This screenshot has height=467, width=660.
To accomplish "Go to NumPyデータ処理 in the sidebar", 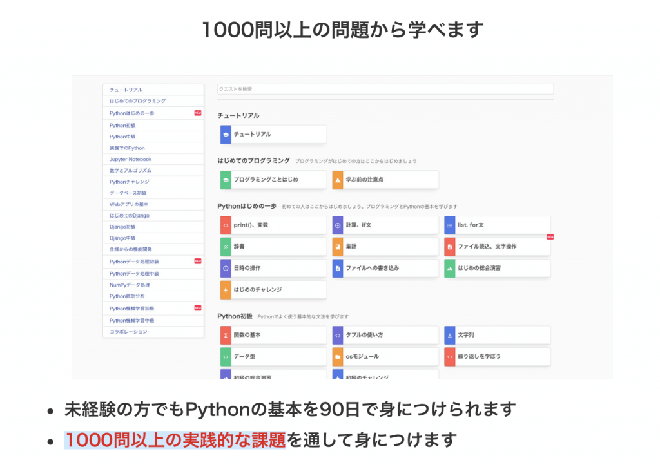I will tap(130, 285).
